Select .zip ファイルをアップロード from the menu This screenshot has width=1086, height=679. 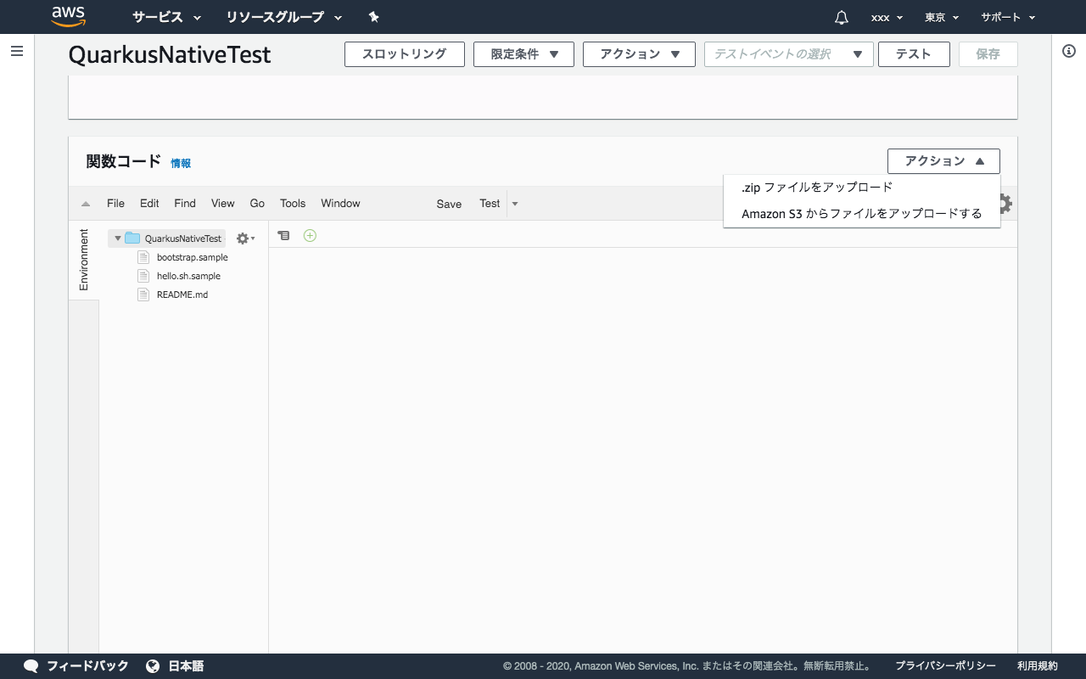tap(815, 187)
